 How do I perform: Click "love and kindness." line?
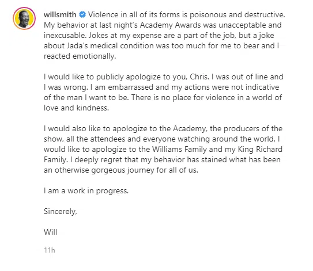click(76, 108)
